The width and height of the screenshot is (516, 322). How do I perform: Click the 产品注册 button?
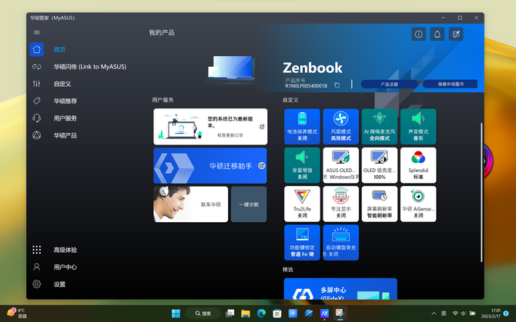point(389,84)
